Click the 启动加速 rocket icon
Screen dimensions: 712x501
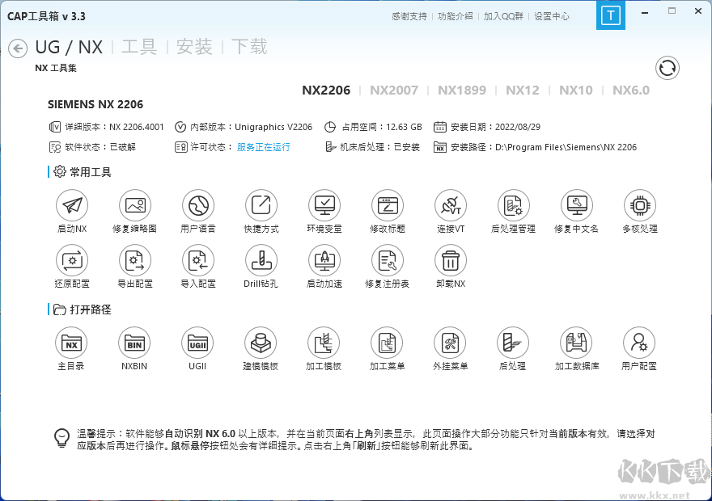coord(324,260)
